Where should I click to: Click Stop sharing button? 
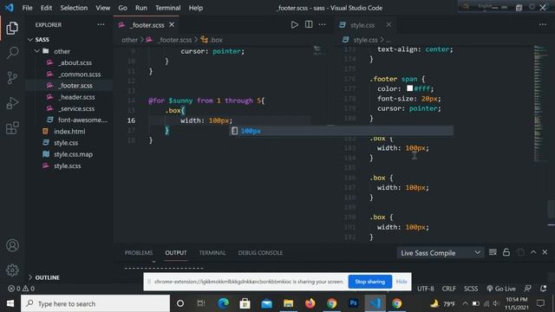coord(370,282)
